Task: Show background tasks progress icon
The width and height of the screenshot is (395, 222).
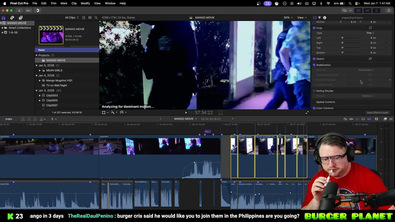Action: coord(38,10)
